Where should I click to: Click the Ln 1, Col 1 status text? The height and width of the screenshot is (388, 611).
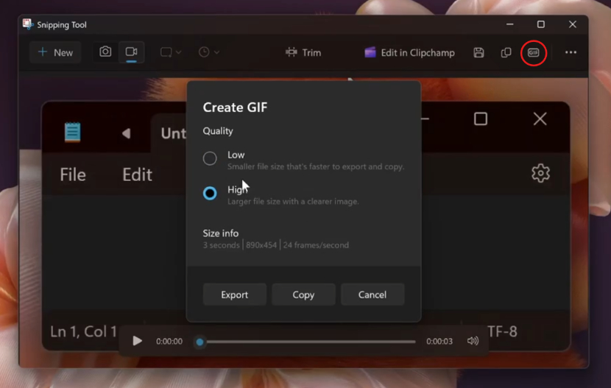pyautogui.click(x=83, y=331)
